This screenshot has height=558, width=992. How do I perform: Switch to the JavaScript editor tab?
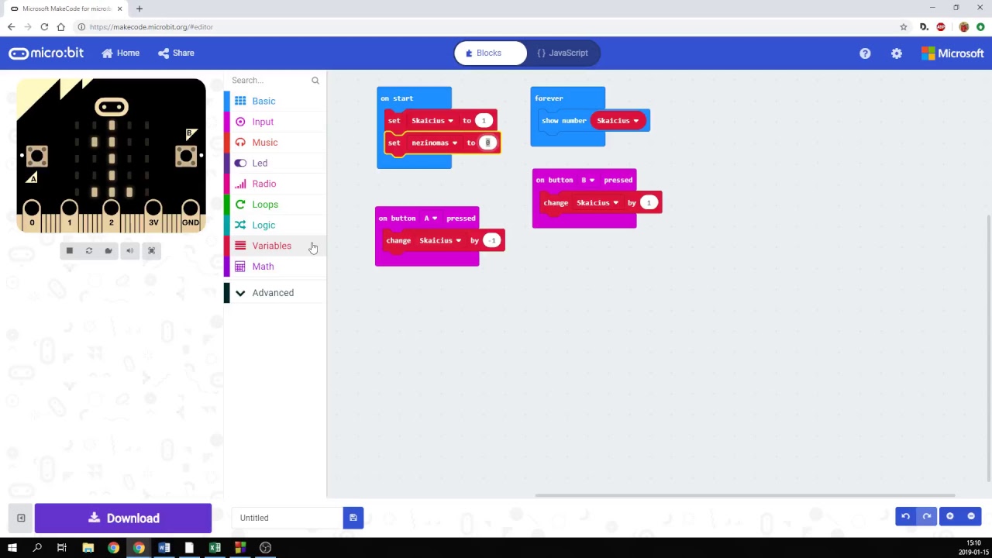coord(563,53)
